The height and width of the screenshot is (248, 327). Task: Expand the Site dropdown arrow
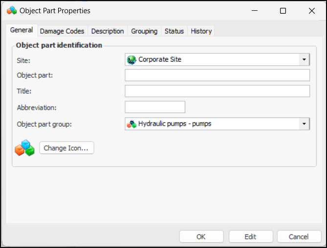pyautogui.click(x=304, y=60)
